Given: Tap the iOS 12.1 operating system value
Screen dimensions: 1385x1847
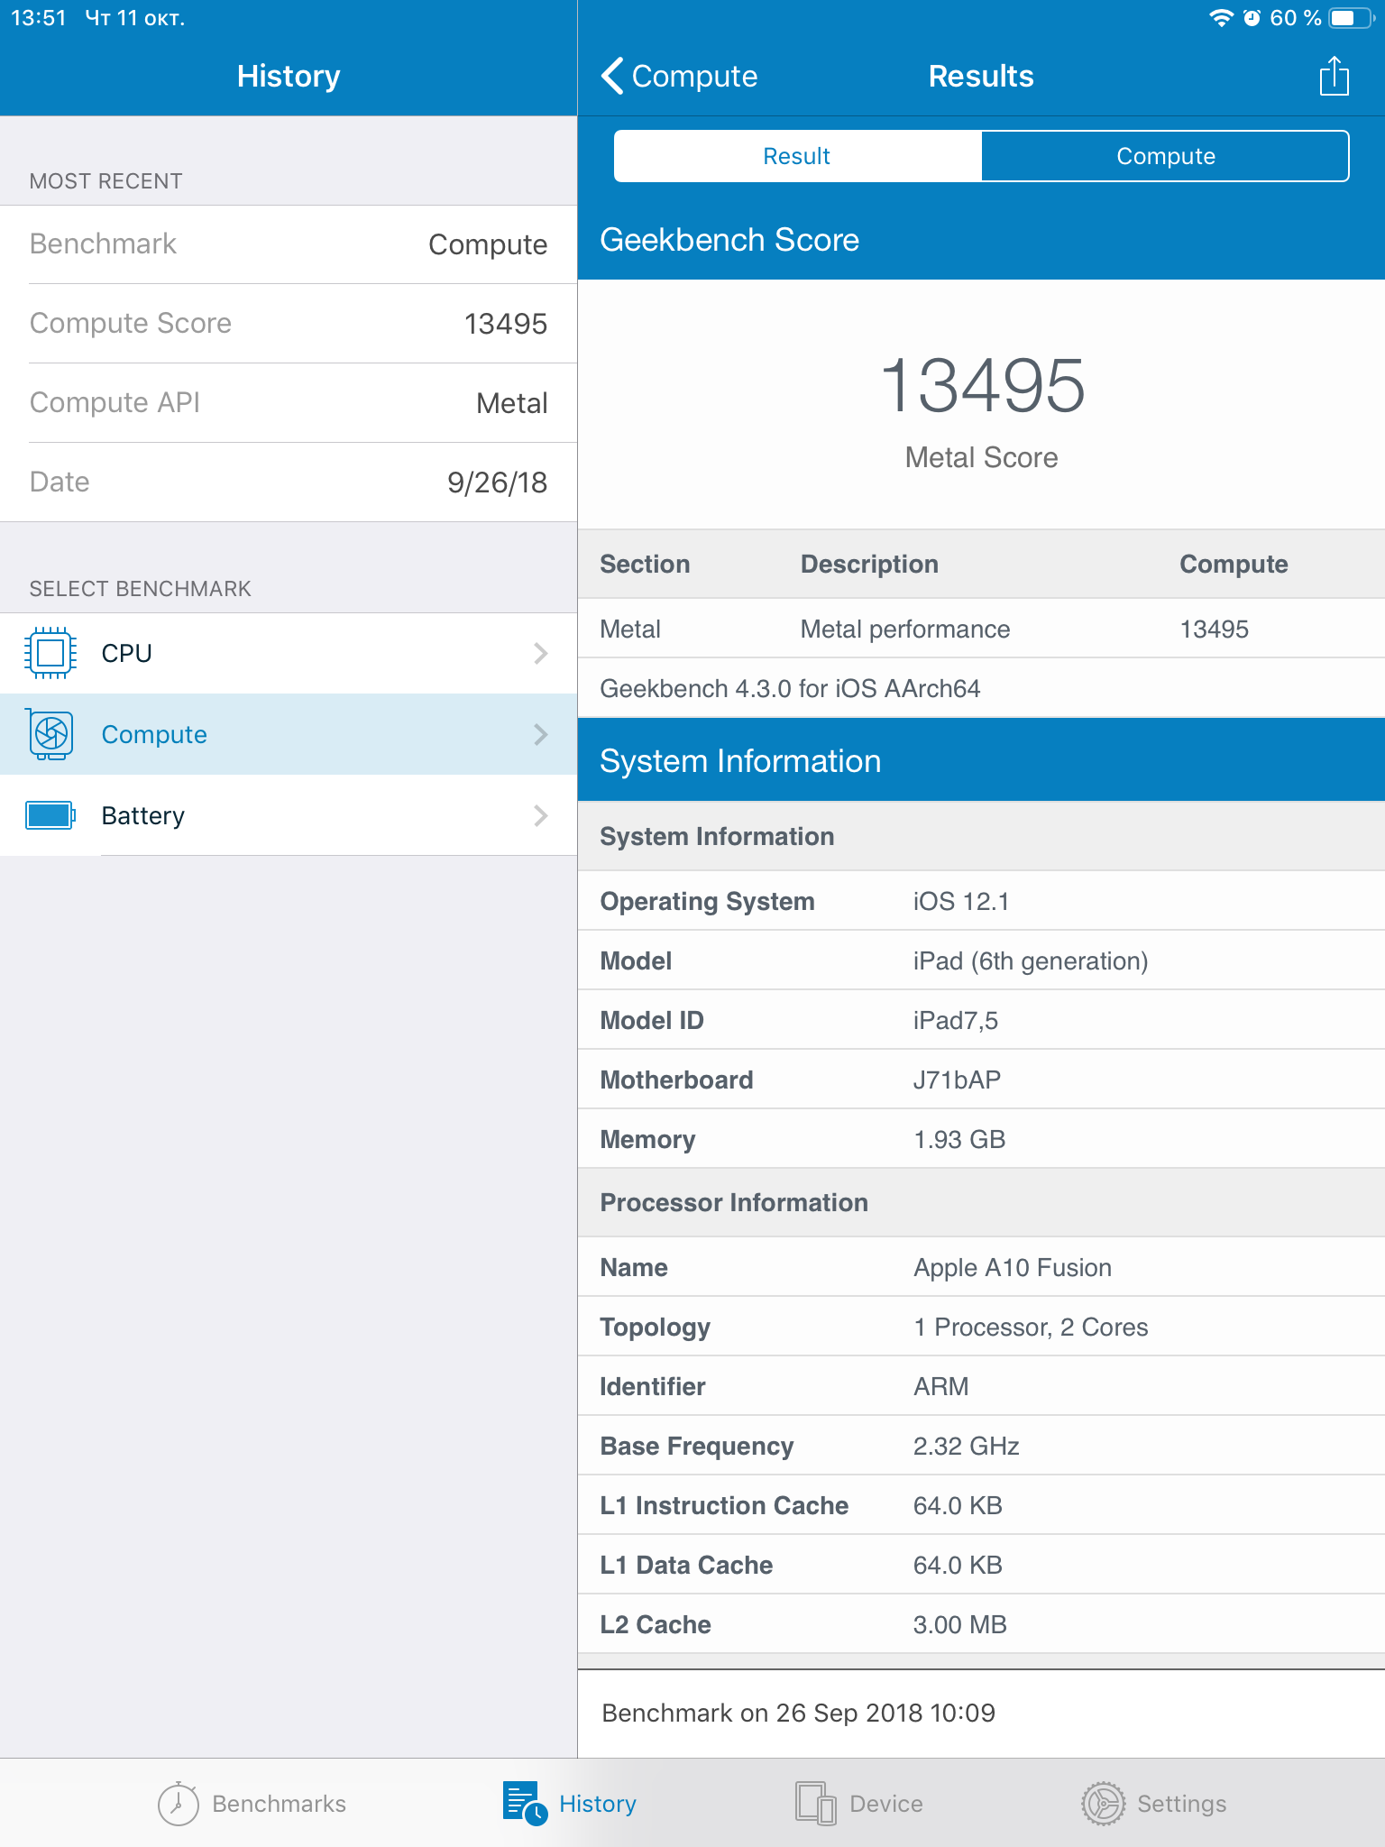Looking at the screenshot, I should [x=961, y=902].
